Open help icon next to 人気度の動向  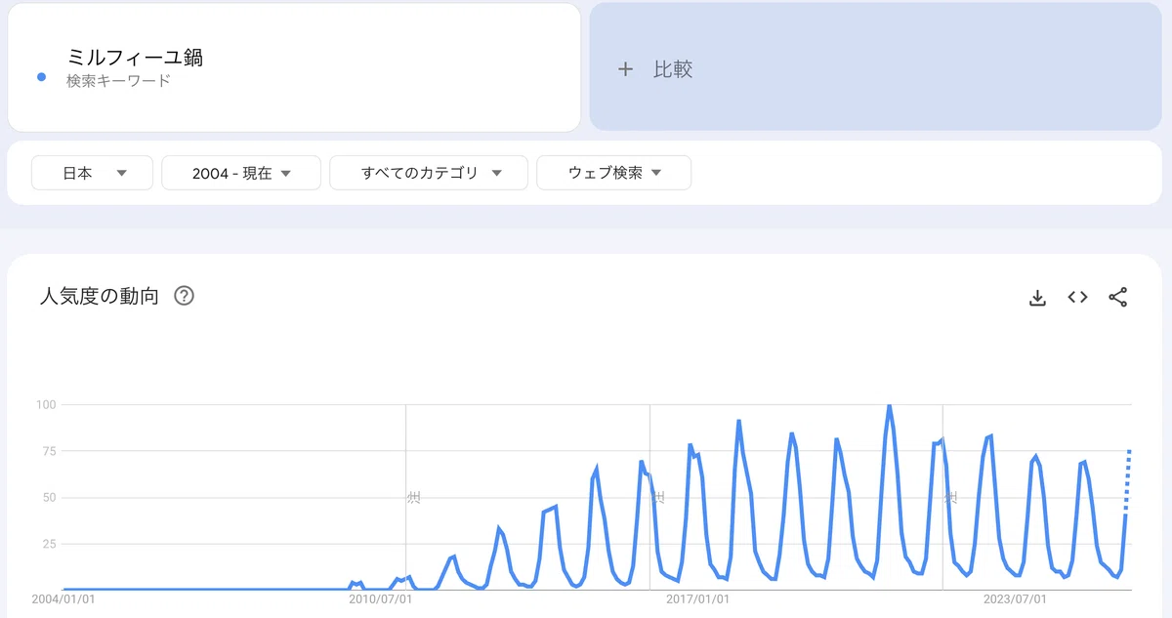184,296
